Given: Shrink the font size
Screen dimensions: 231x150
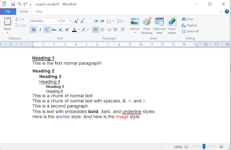Looking at the screenshot, I should coord(82,21).
